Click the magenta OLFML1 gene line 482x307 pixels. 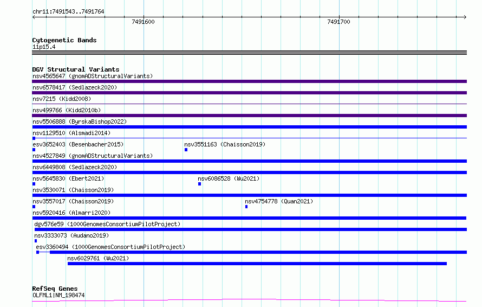[249, 300]
